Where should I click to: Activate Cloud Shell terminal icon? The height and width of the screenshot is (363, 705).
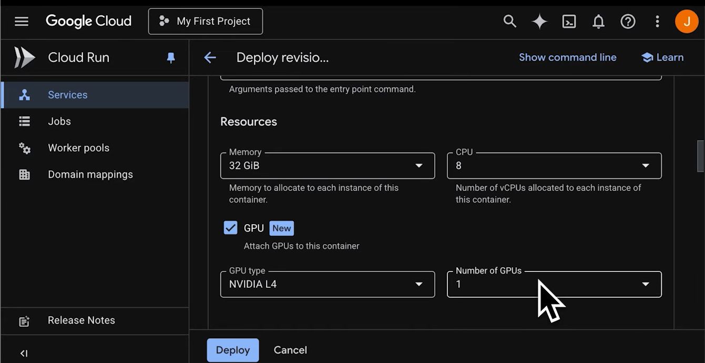tap(569, 22)
